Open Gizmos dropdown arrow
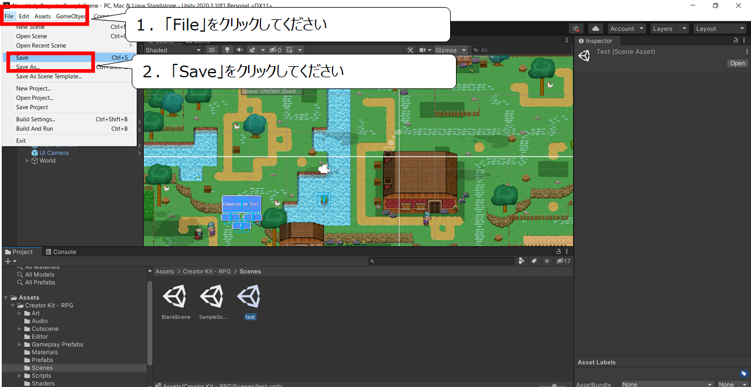Viewport: 751px width, 387px height. pos(464,50)
